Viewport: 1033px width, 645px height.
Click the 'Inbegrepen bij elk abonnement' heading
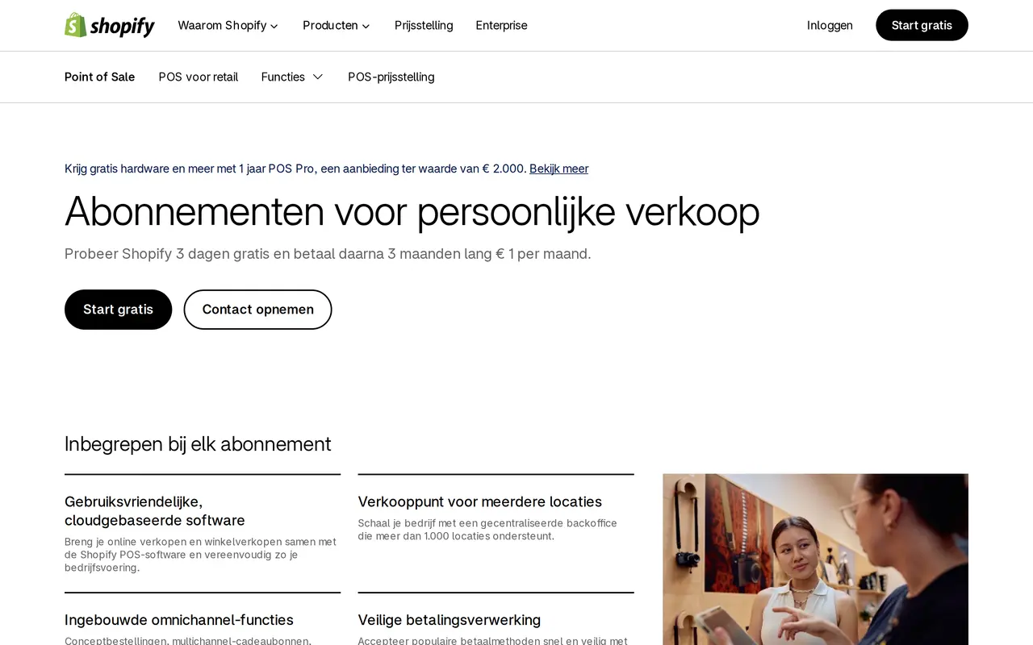pyautogui.click(x=198, y=444)
